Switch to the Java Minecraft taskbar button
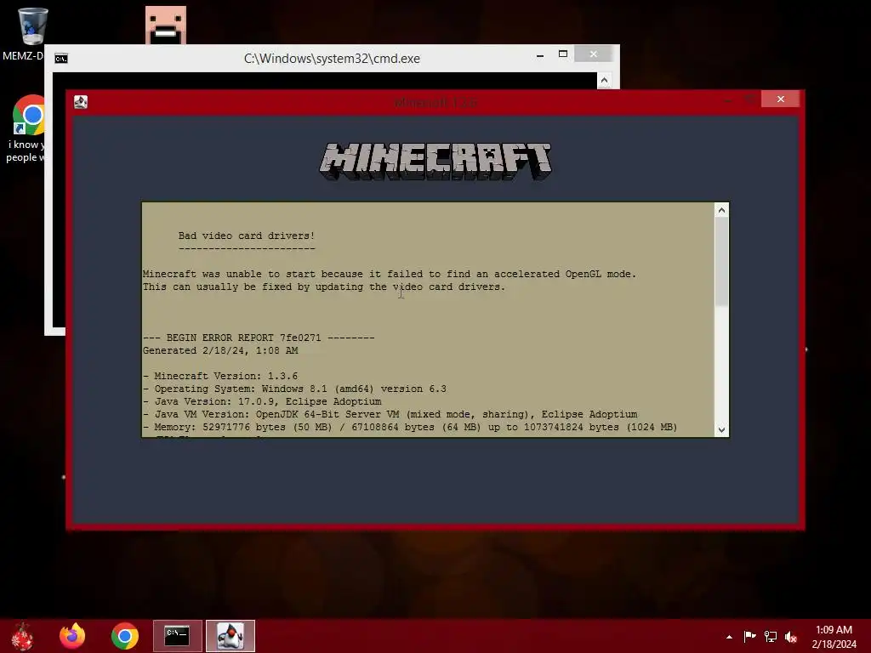 pos(231,636)
